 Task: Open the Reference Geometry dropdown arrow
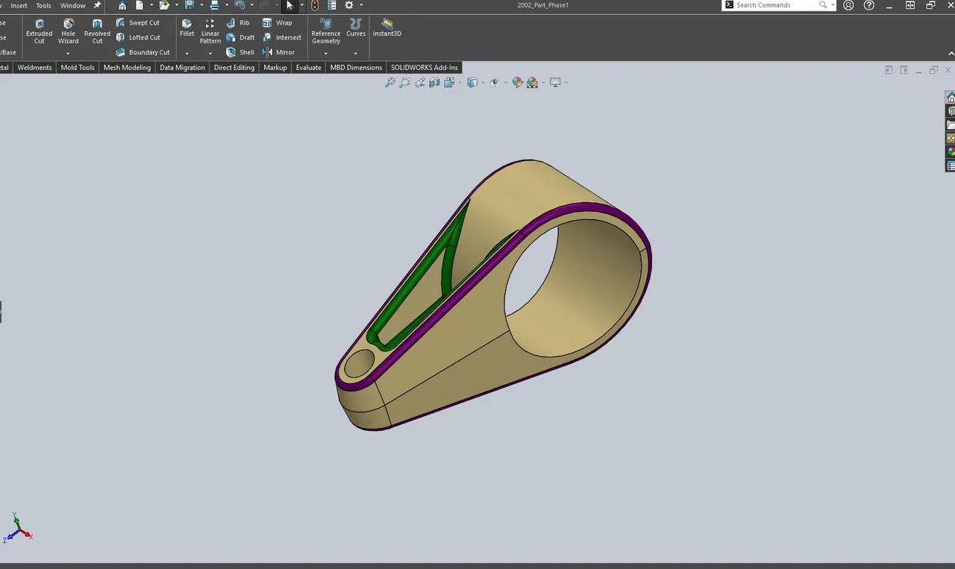click(x=325, y=53)
